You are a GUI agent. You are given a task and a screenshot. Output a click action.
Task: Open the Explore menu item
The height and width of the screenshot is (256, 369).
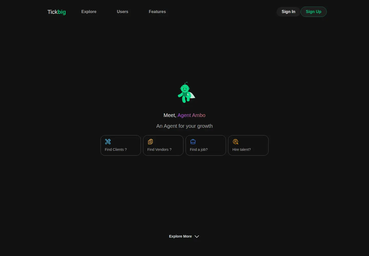coord(89,12)
